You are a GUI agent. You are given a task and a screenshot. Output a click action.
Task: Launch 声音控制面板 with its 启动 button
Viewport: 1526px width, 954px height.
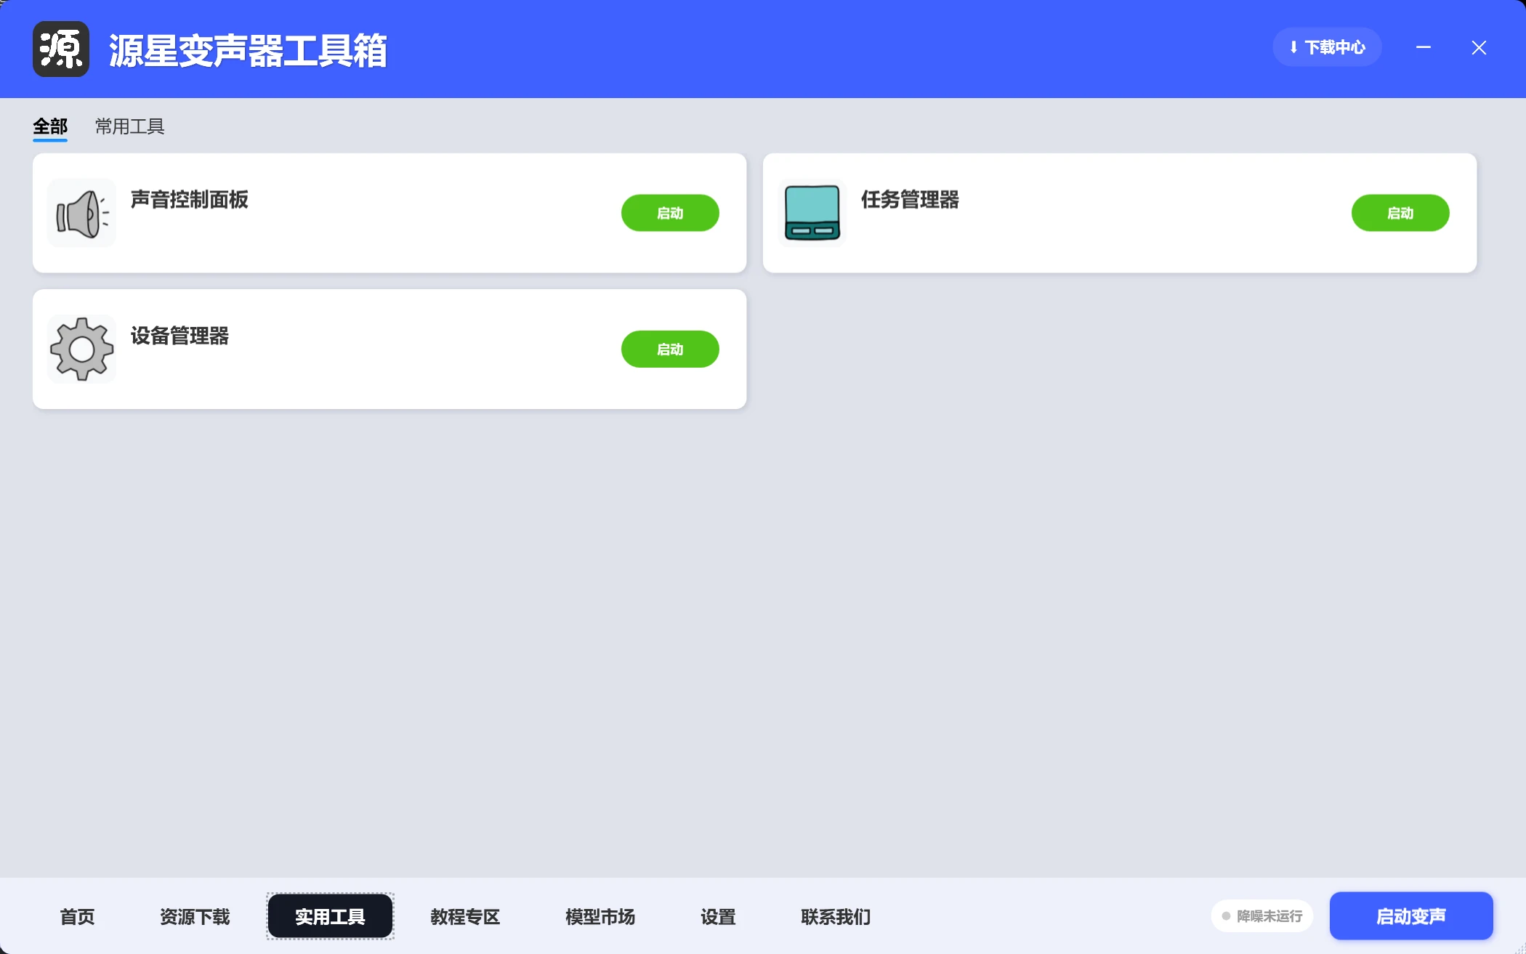tap(669, 212)
